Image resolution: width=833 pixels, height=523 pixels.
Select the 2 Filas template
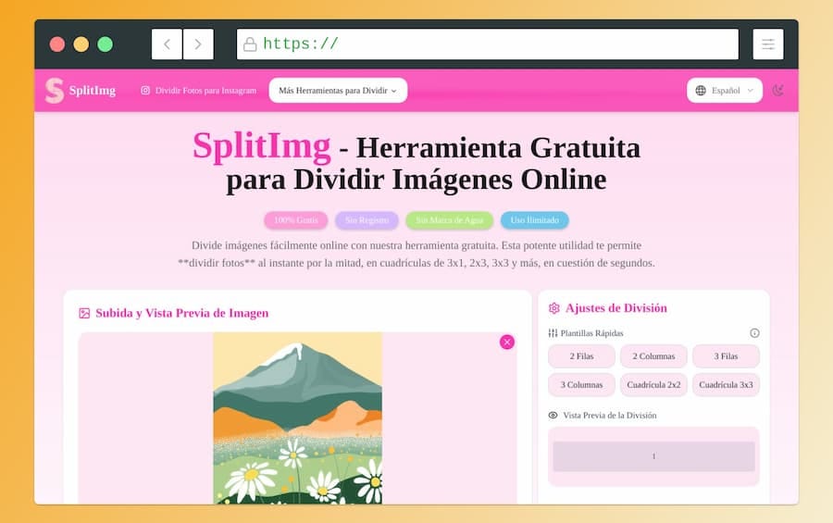coord(582,356)
